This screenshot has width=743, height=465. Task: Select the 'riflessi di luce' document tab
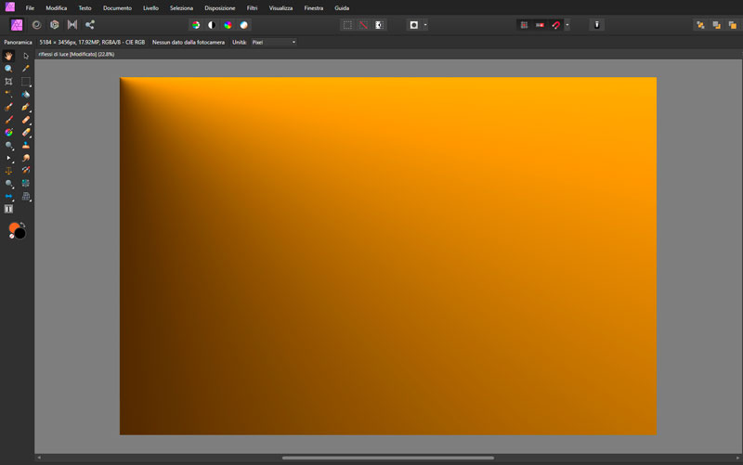[76, 54]
